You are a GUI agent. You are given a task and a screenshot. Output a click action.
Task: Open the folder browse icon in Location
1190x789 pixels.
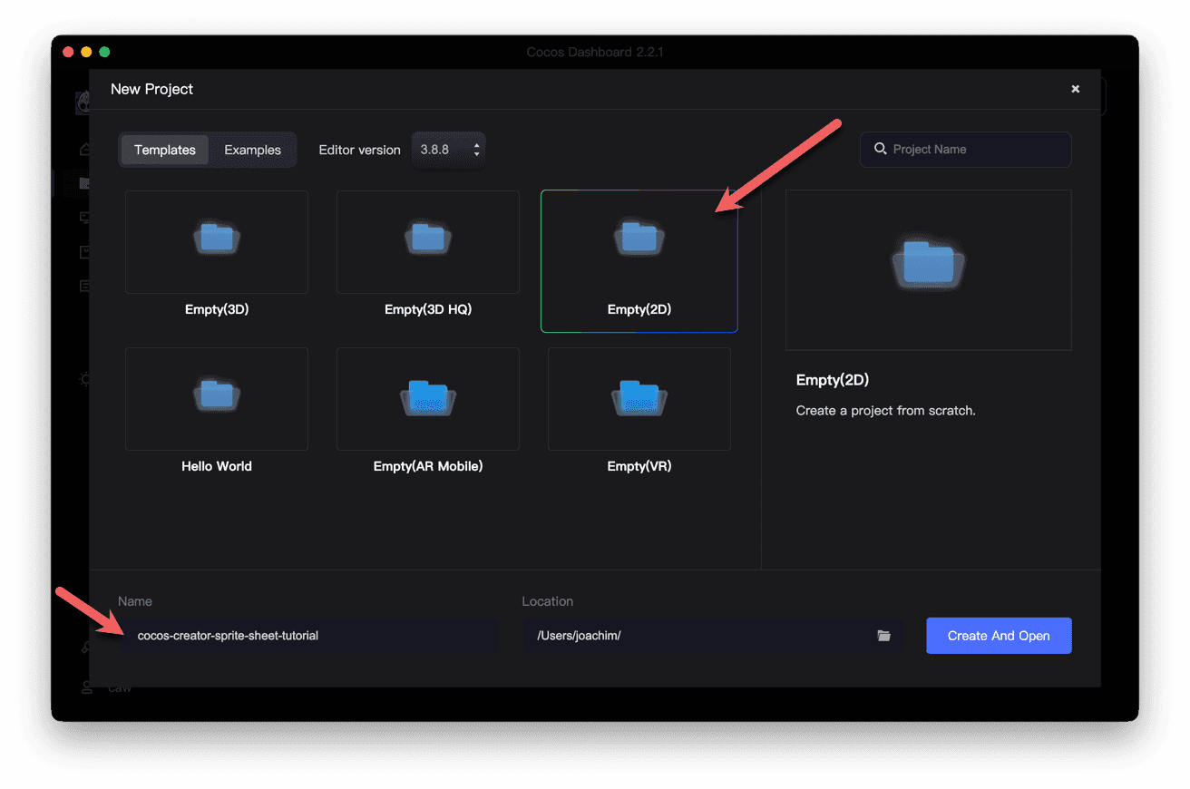pyautogui.click(x=884, y=636)
